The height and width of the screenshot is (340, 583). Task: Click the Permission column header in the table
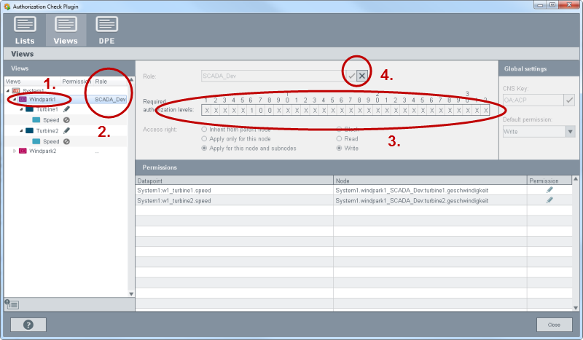(x=549, y=181)
